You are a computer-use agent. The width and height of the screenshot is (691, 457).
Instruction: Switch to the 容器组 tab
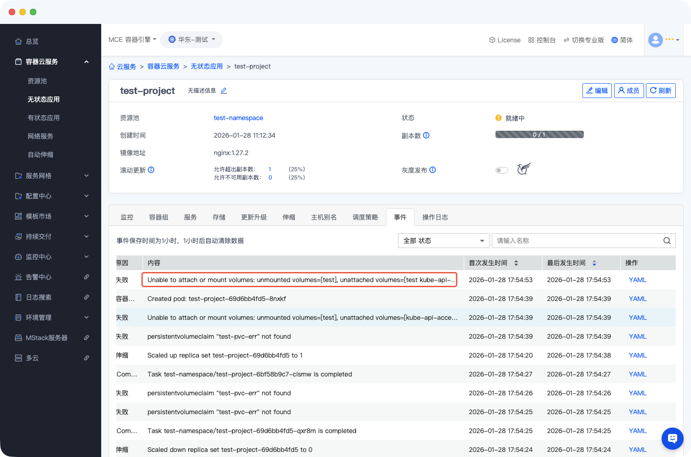[159, 217]
